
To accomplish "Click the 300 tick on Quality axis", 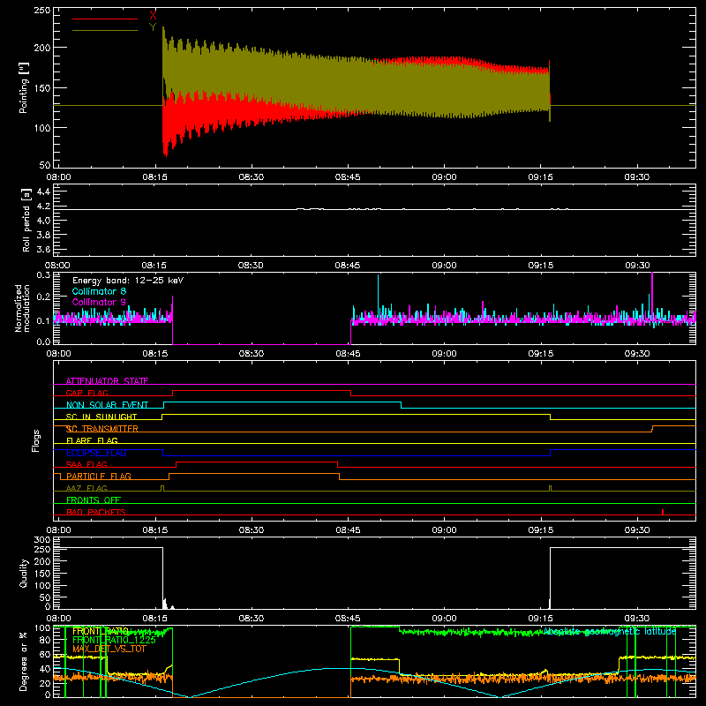I will (42, 540).
